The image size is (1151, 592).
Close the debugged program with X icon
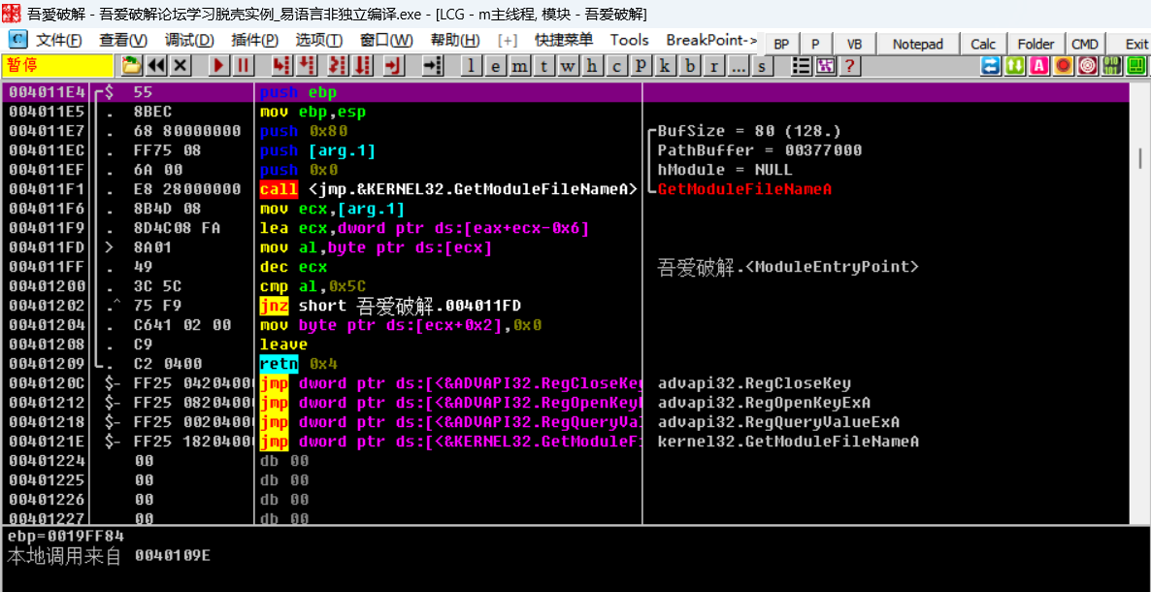(181, 65)
